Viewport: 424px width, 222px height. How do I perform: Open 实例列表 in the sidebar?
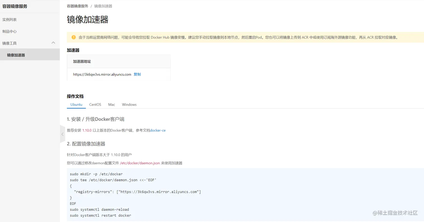[10, 20]
